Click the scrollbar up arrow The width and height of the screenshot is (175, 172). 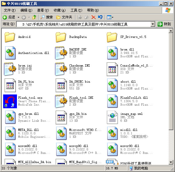(x=171, y=31)
